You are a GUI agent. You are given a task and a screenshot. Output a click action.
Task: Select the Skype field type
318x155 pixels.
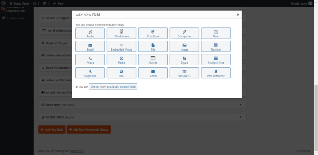184,59
